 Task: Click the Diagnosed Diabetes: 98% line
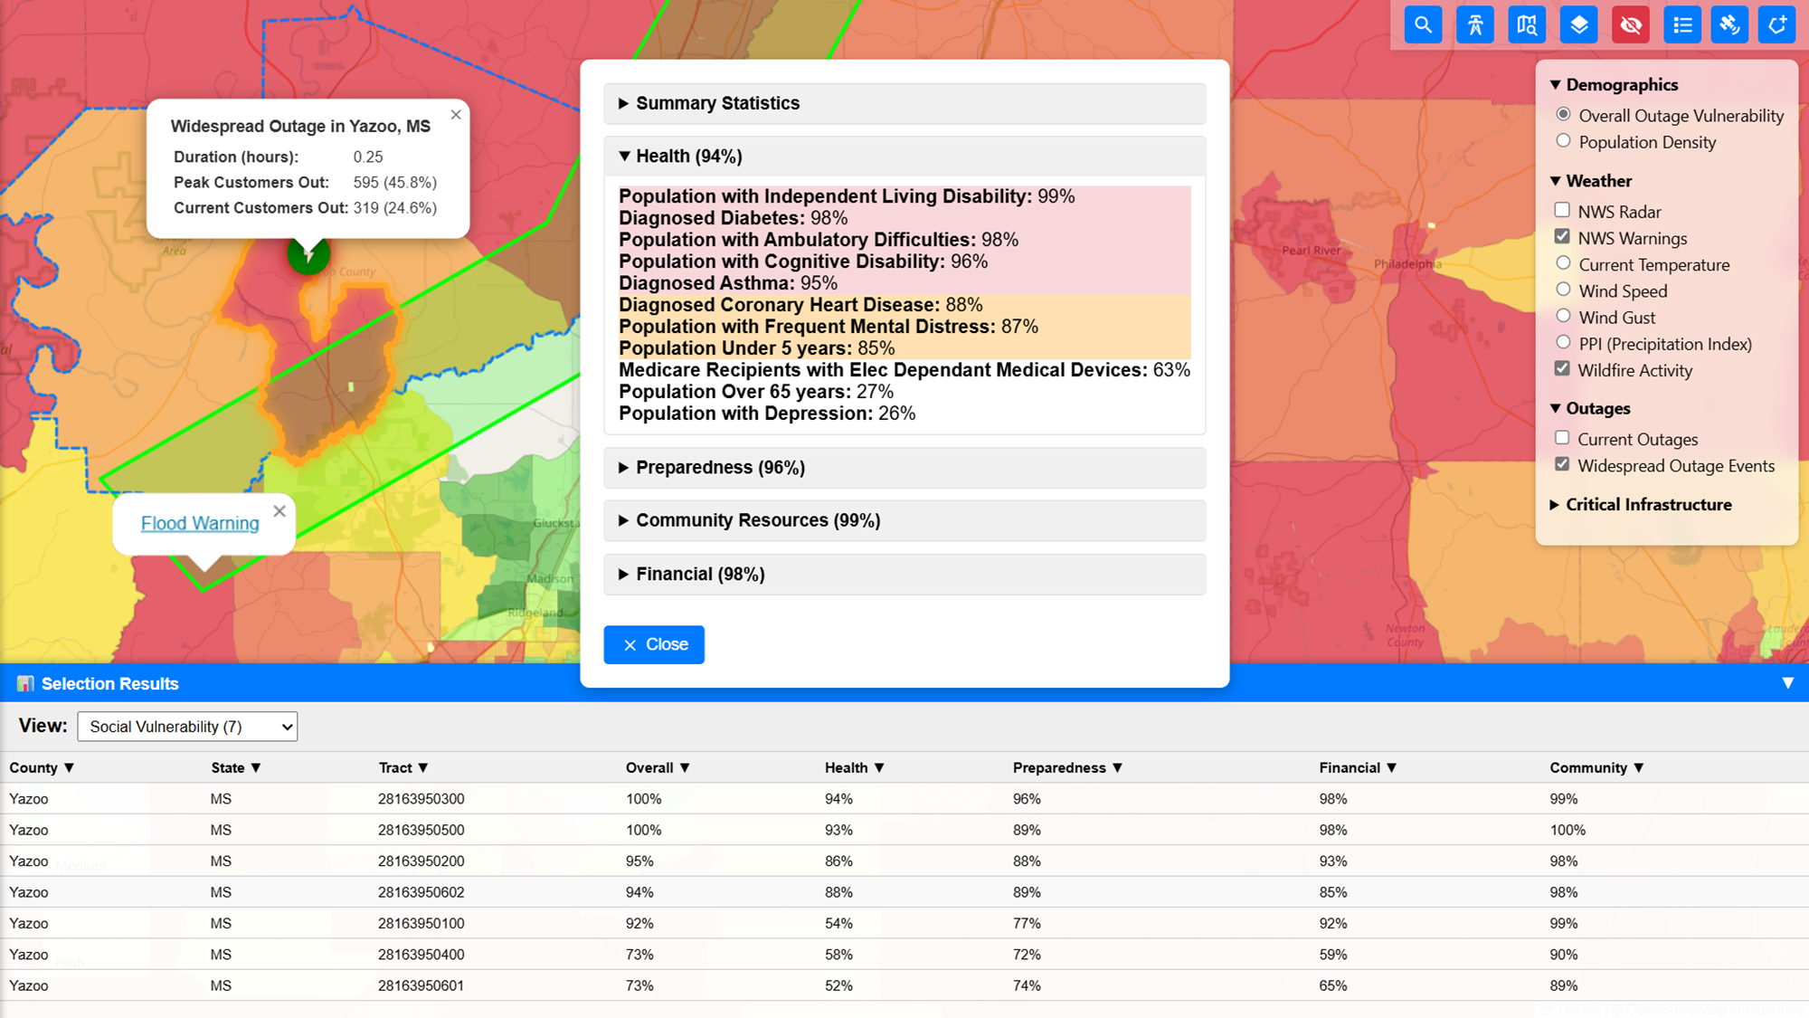pyautogui.click(x=734, y=218)
